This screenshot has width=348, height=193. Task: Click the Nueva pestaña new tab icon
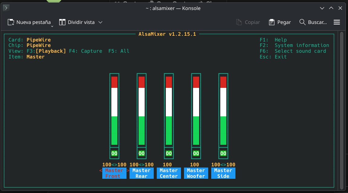pyautogui.click(x=11, y=22)
